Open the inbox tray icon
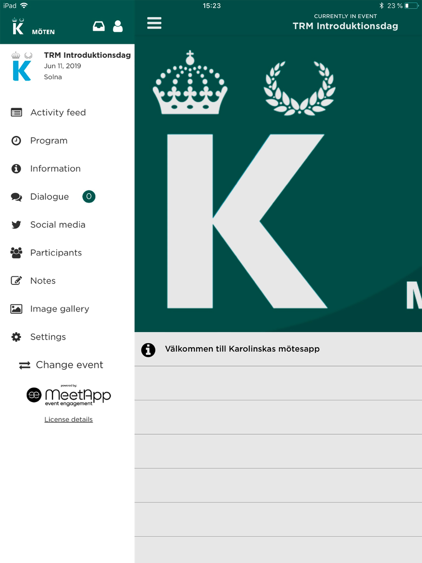 pos(99,26)
